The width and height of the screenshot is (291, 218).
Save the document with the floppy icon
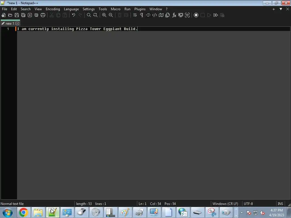pyautogui.click(x=17, y=15)
